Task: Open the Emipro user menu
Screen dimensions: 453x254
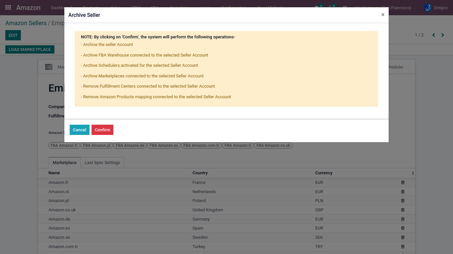Action: pos(436,8)
